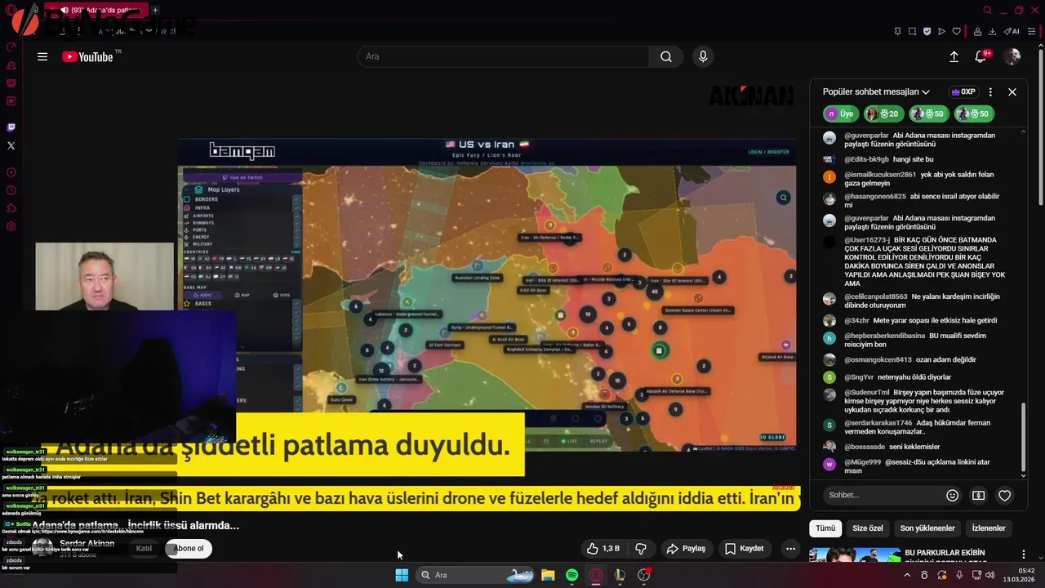Image resolution: width=1045 pixels, height=588 pixels.
Task: Start voice search with the microphone
Action: pyautogui.click(x=703, y=56)
